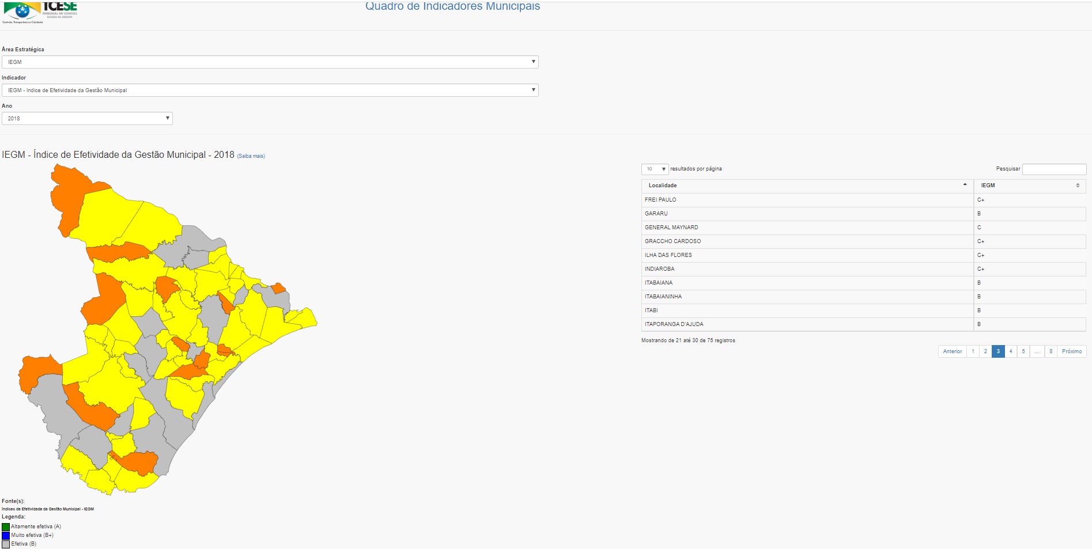Go to the Próximo page

[x=1071, y=351]
